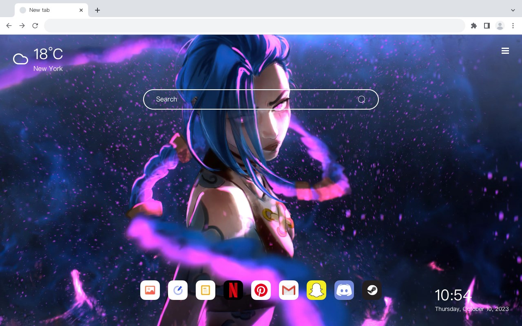
Task: Focus the browser address bar
Action: tap(254, 26)
